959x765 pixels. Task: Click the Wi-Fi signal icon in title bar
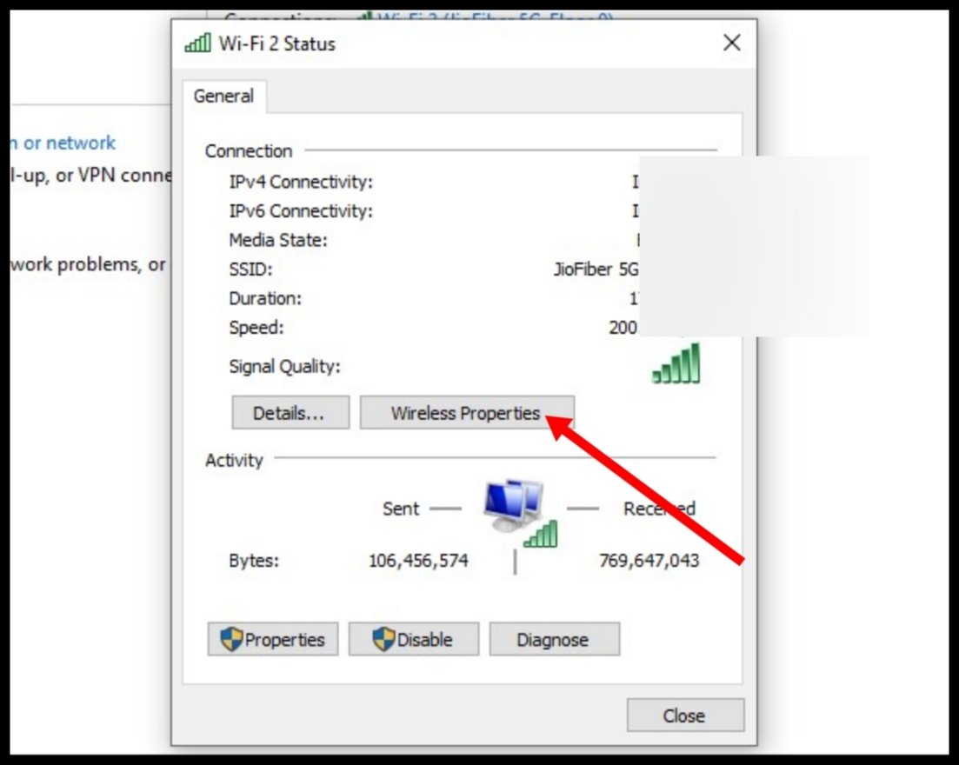197,43
